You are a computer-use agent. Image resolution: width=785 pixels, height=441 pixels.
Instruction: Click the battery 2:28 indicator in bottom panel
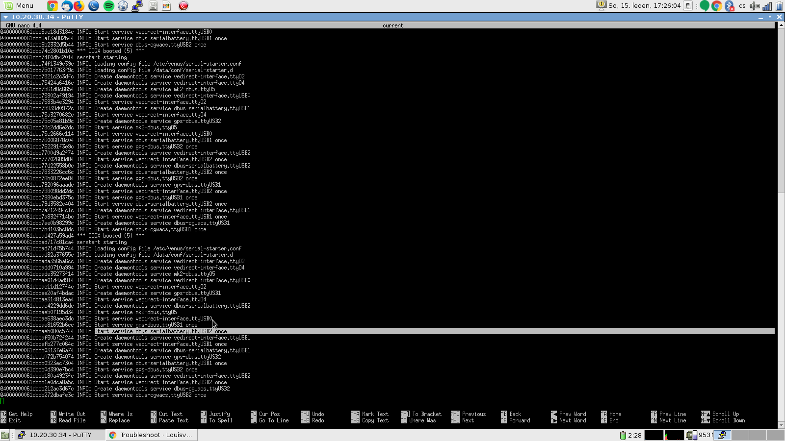tap(631, 435)
